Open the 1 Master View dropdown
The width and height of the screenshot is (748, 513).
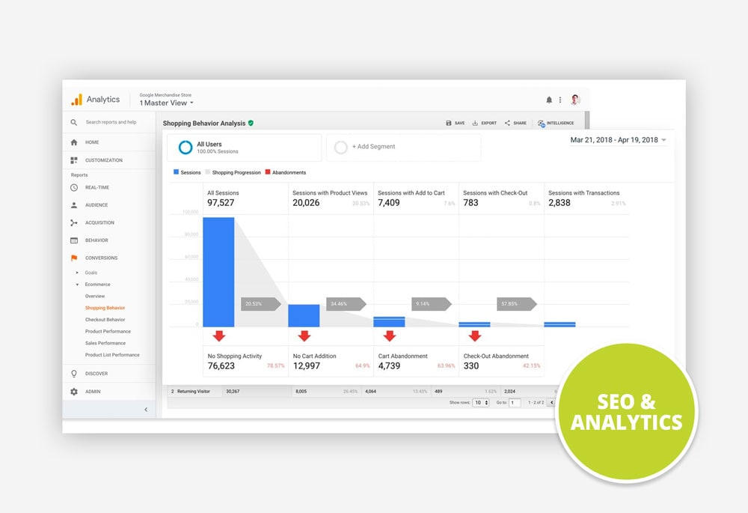[x=166, y=103]
